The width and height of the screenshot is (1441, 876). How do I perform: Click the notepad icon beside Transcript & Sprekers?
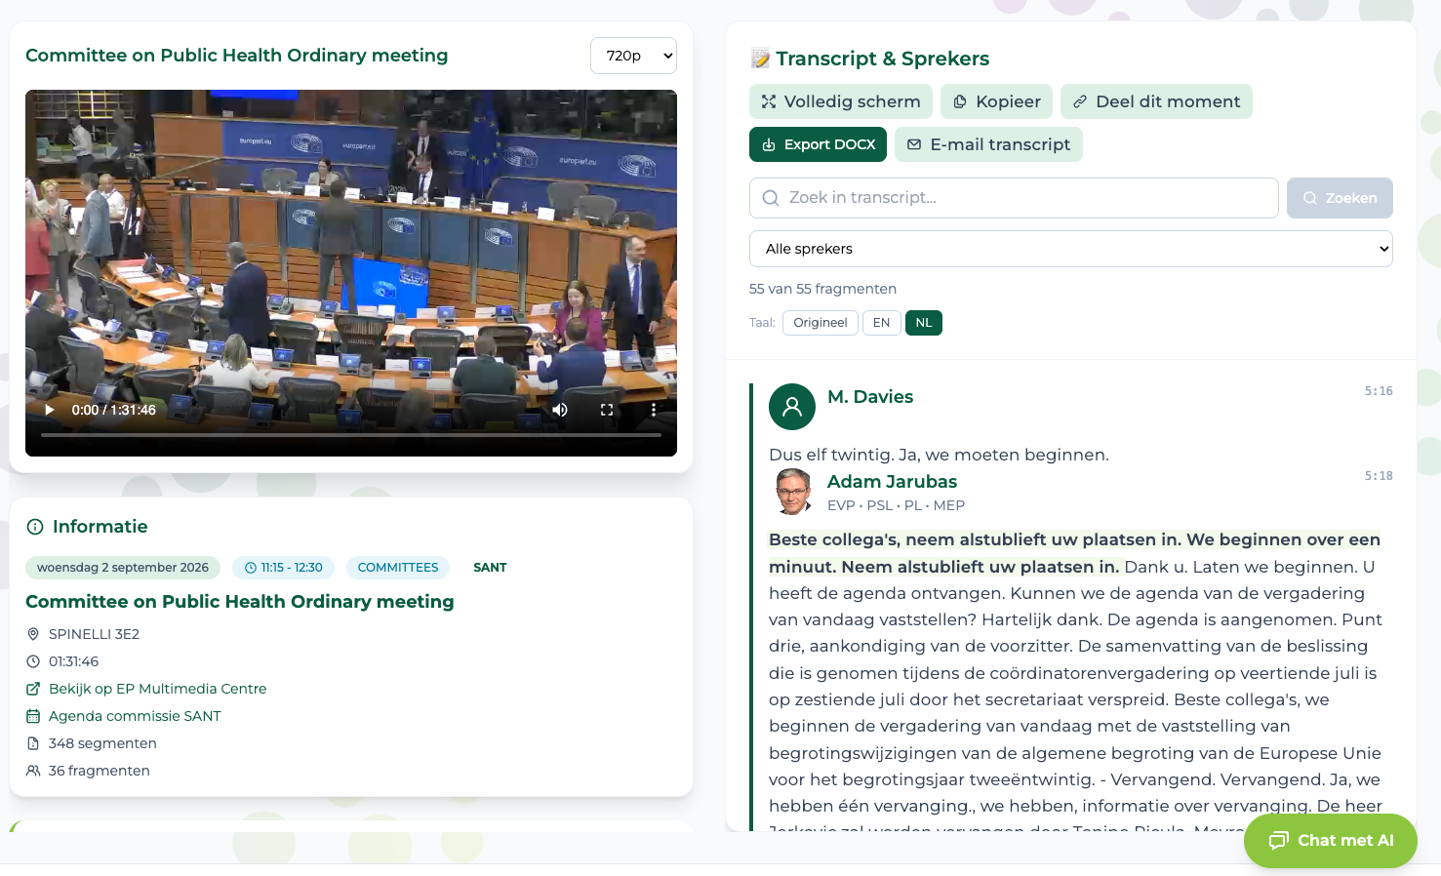tap(760, 59)
